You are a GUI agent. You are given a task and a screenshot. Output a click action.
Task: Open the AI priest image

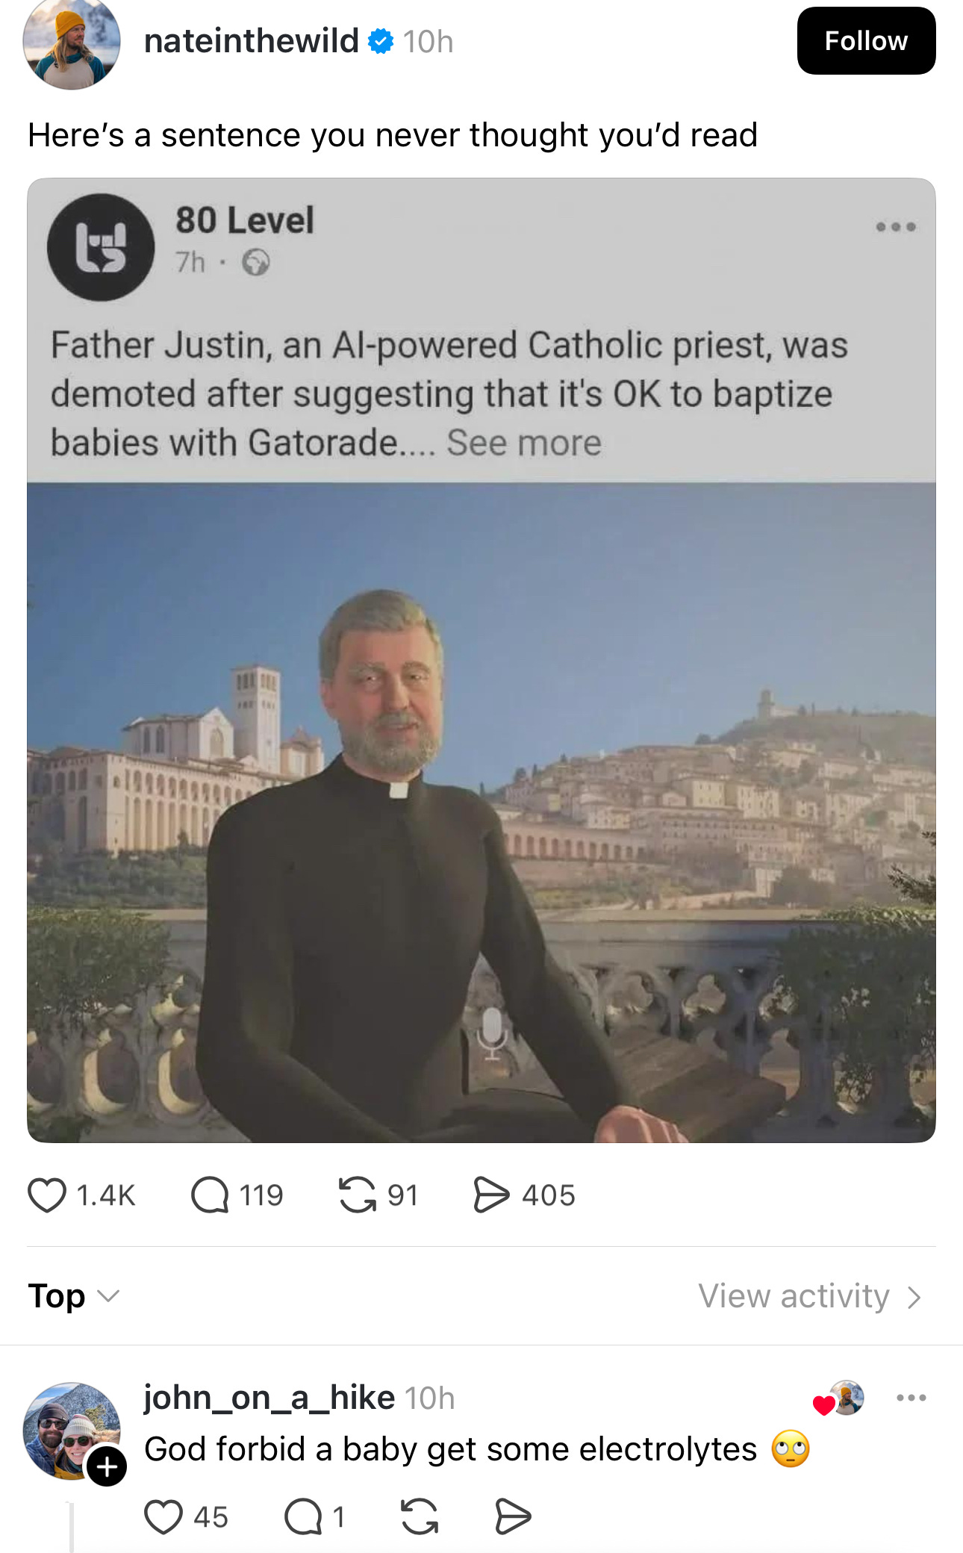pyautogui.click(x=481, y=812)
